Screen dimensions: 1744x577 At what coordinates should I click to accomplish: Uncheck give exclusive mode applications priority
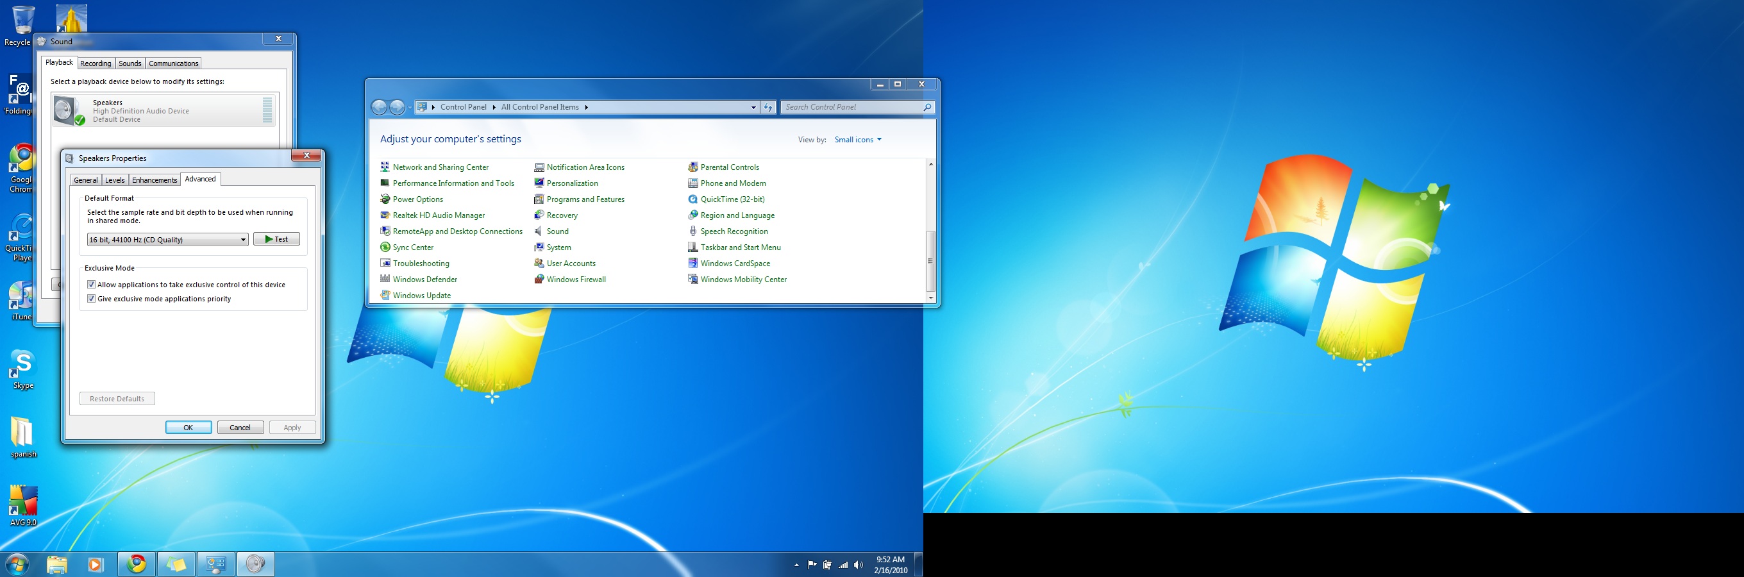point(92,299)
